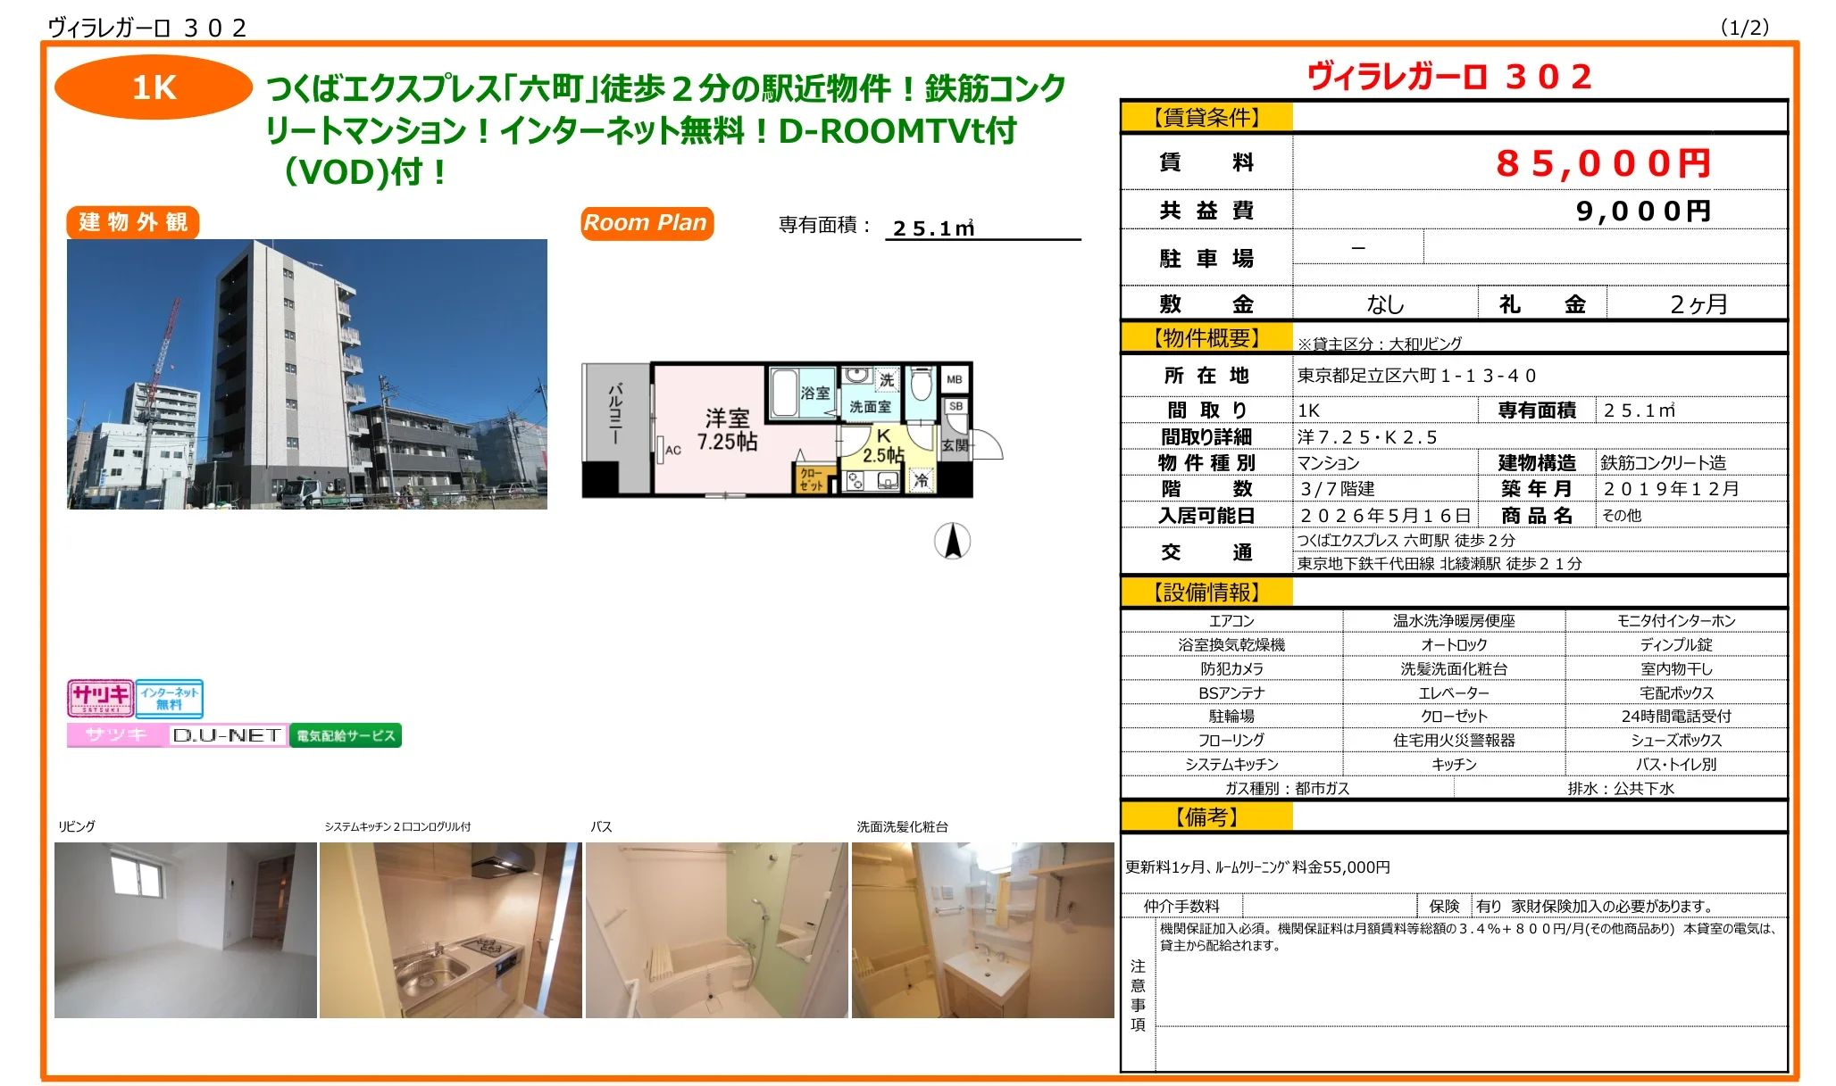Viewport: 1836px width, 1086px height.
Task: Open the 洗面洗髪化粧台 washstand photo
Action: point(982,930)
